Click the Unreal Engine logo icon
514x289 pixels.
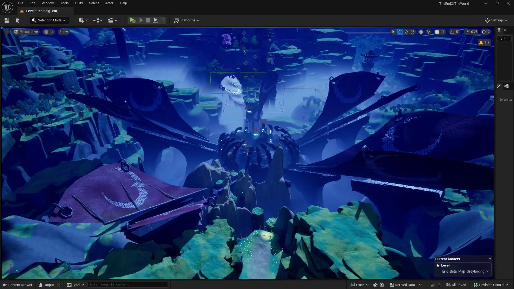pyautogui.click(x=7, y=7)
